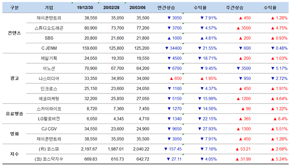Click company name CJ CGV
The image size is (293, 166).
click(x=49, y=129)
